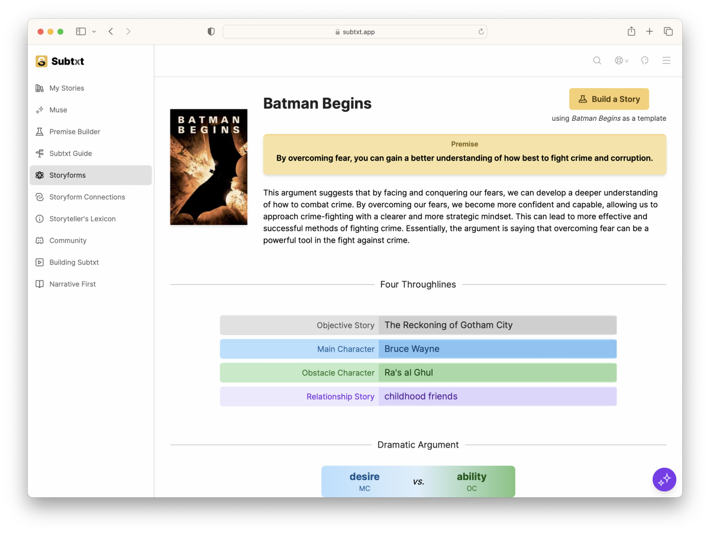Image resolution: width=710 pixels, height=534 pixels.
Task: Open the hamburger menu top right
Action: [666, 60]
